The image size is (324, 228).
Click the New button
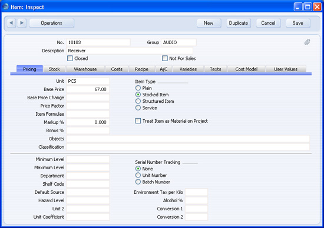pyautogui.click(x=209, y=23)
